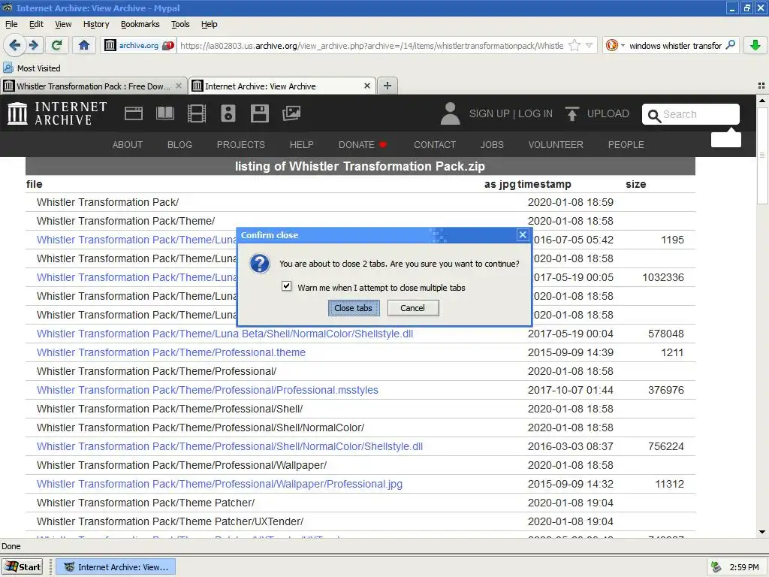The image size is (769, 577).
Task: Open the Bookmarks menu
Action: pyautogui.click(x=140, y=24)
